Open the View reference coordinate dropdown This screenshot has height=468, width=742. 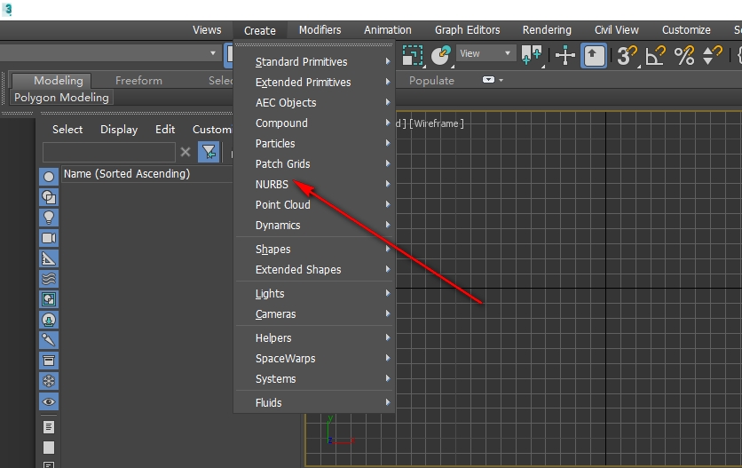(485, 54)
